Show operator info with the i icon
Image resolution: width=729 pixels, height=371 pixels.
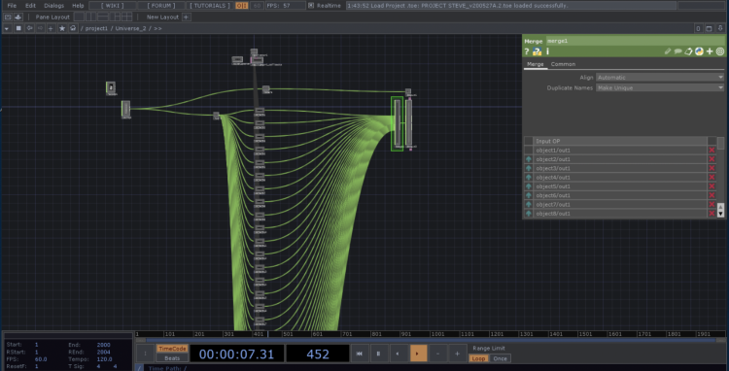pyautogui.click(x=547, y=51)
